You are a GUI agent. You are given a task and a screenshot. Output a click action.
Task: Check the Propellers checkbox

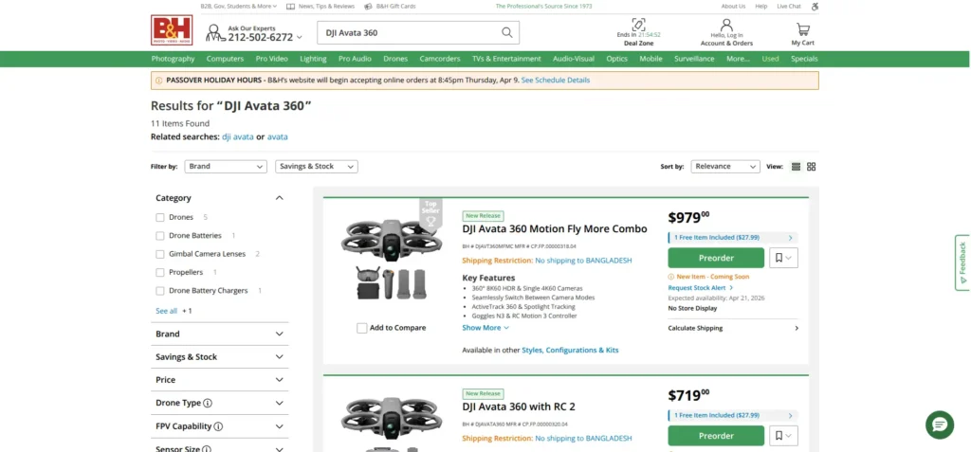point(160,273)
